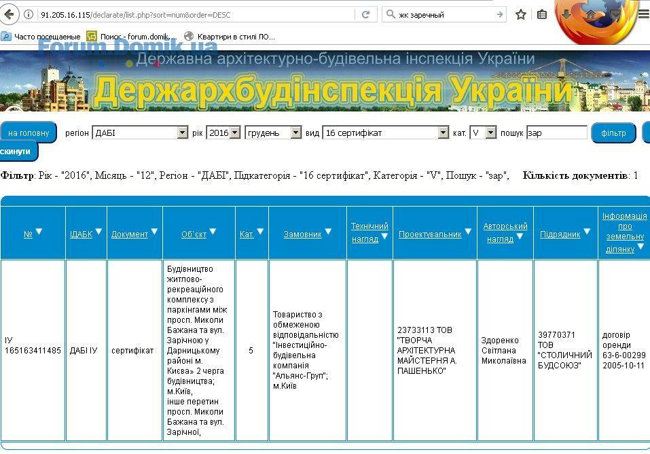Select cell text ІУ 165163411485

(33, 345)
